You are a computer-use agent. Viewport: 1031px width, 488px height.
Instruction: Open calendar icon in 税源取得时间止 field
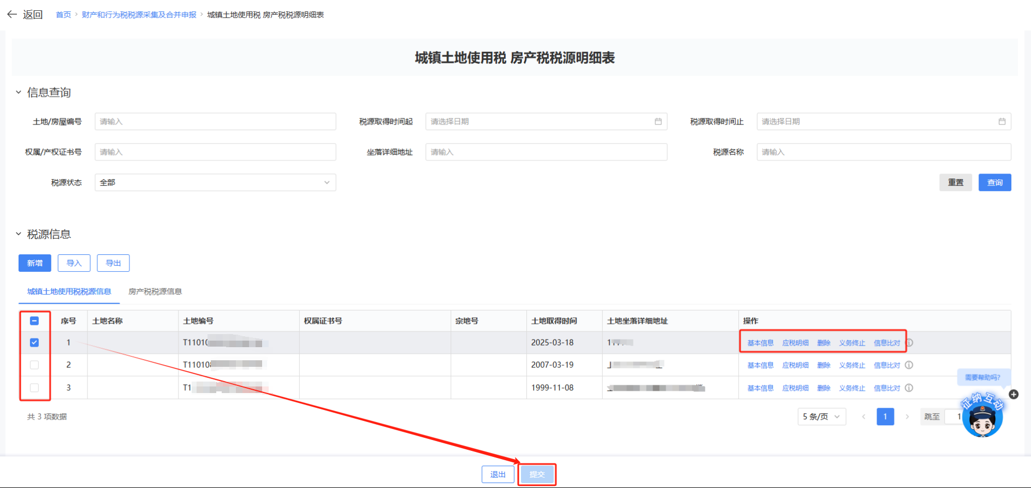(1002, 121)
